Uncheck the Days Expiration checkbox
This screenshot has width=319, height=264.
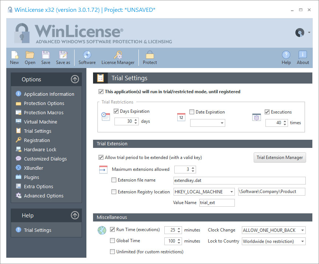116,111
